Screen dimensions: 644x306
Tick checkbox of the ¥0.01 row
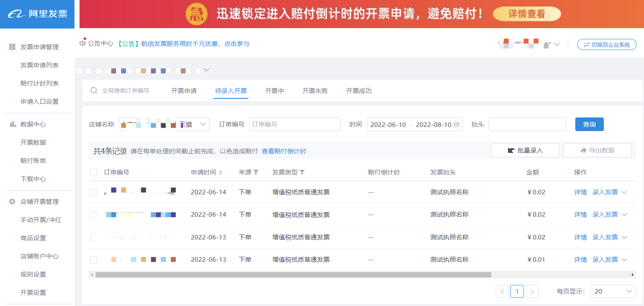(x=94, y=260)
